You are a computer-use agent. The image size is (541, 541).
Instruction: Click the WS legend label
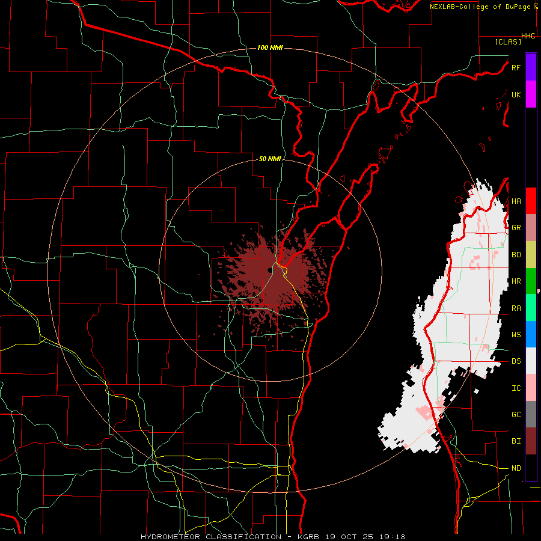point(516,335)
